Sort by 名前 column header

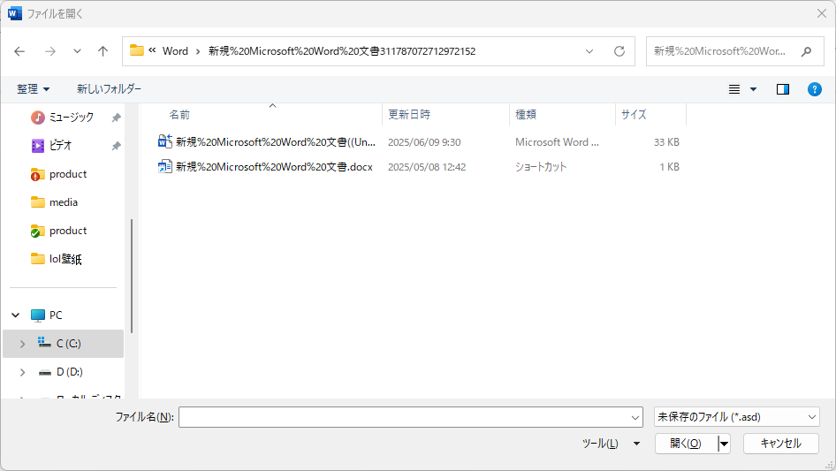coord(179,115)
